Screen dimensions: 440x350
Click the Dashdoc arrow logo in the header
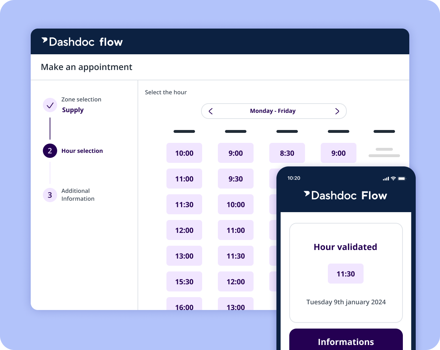[x=44, y=40]
